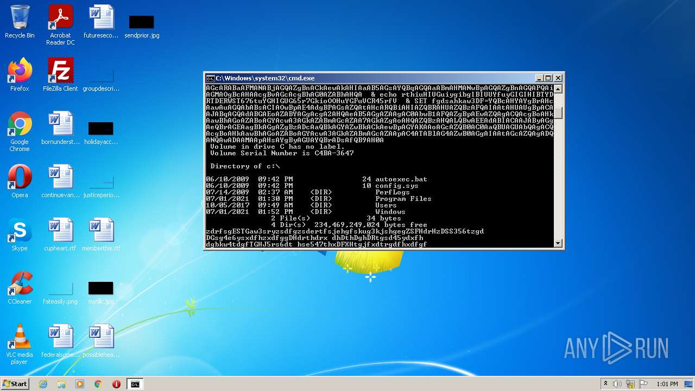Viewport: 695px width, 391px height.
Task: Select the continuevan Word document
Action: coord(60,181)
